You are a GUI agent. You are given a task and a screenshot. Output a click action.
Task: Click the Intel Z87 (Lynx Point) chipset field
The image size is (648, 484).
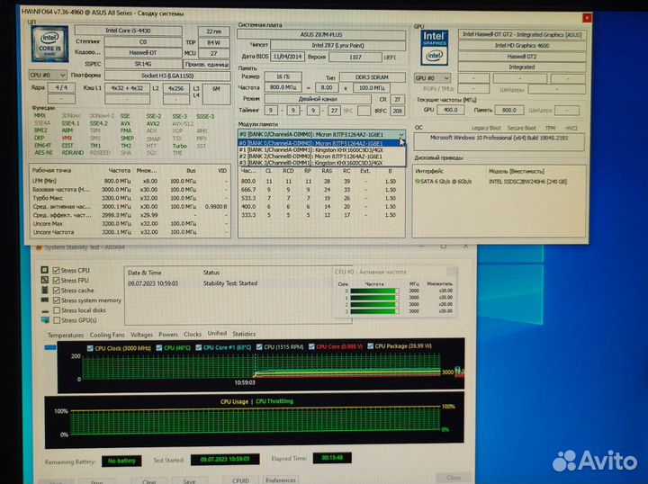337,45
